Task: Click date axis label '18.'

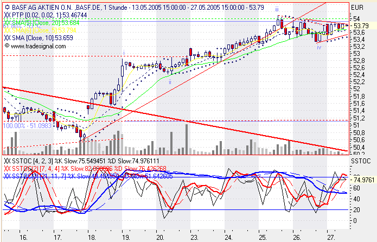Action: click(92, 238)
